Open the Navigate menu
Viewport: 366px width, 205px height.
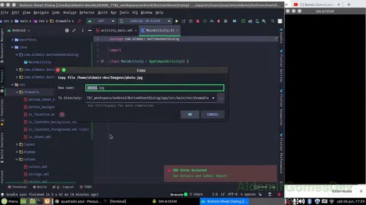click(41, 13)
